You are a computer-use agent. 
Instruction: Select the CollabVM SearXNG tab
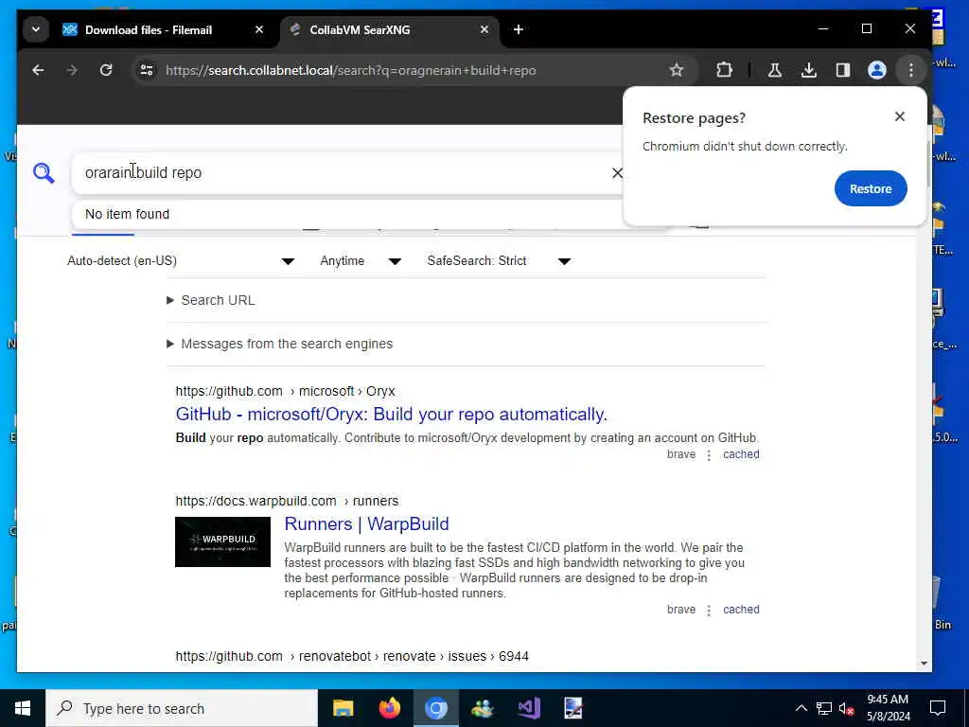[360, 29]
